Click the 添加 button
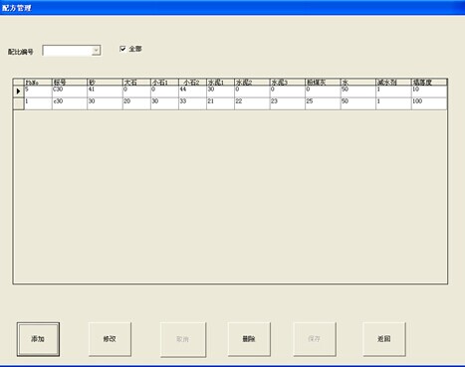 38,339
